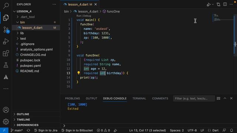
Task: Switch to OUTPUT panel tab
Action: 91,99
